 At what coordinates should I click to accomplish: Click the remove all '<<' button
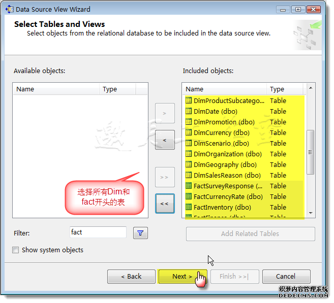[165, 204]
